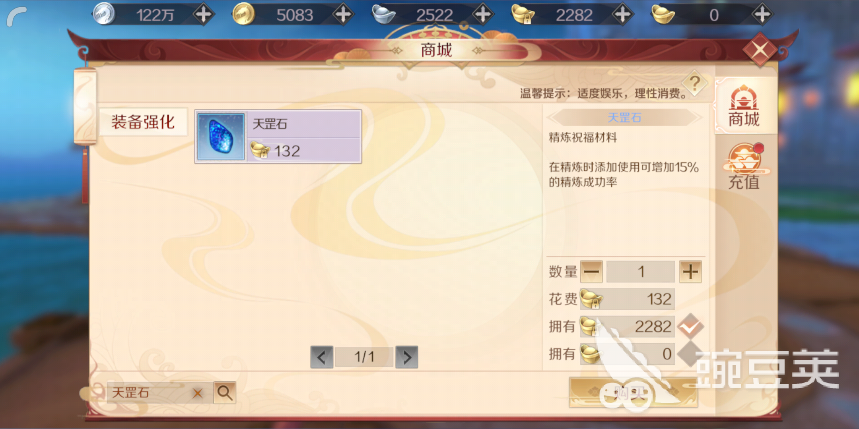Viewport: 859px width, 429px height.
Task: Tap plus icon beside 5083 gold coins
Action: 343,15
